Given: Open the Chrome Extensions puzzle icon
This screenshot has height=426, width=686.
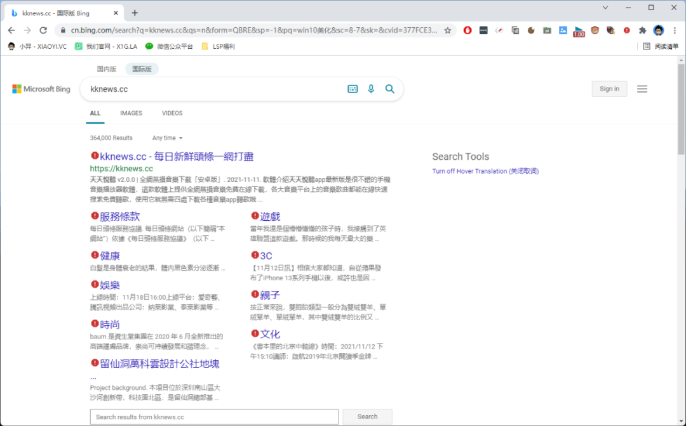Looking at the screenshot, I should (642, 30).
